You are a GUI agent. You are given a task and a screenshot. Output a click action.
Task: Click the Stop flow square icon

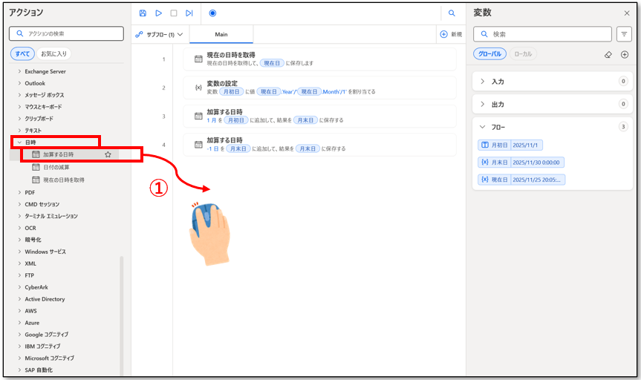[174, 13]
